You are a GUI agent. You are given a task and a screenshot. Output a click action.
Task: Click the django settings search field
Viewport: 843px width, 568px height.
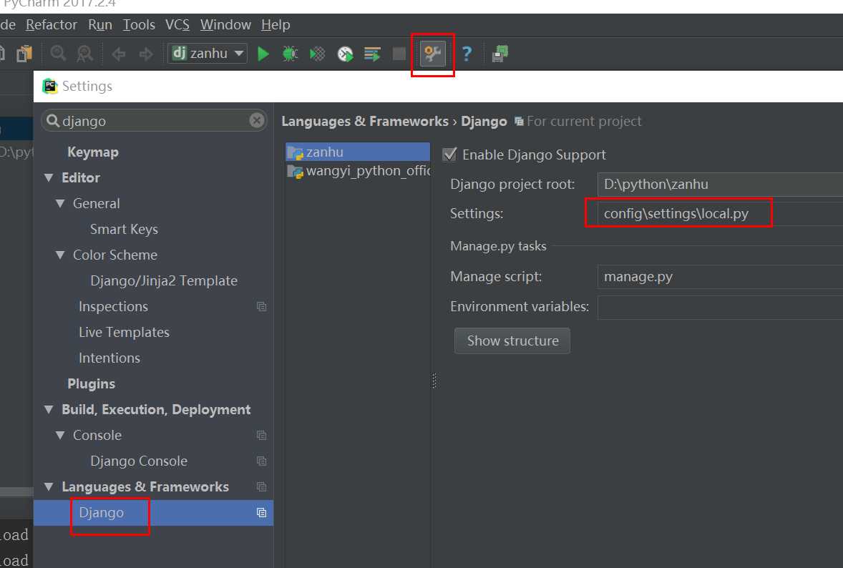tap(154, 120)
